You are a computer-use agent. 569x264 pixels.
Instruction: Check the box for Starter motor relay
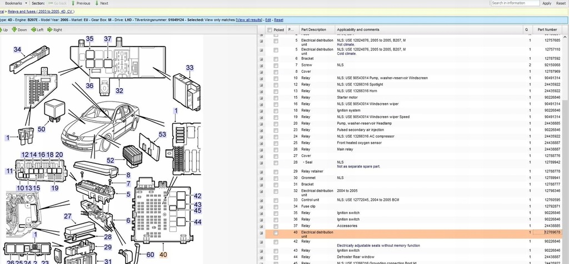276,97
